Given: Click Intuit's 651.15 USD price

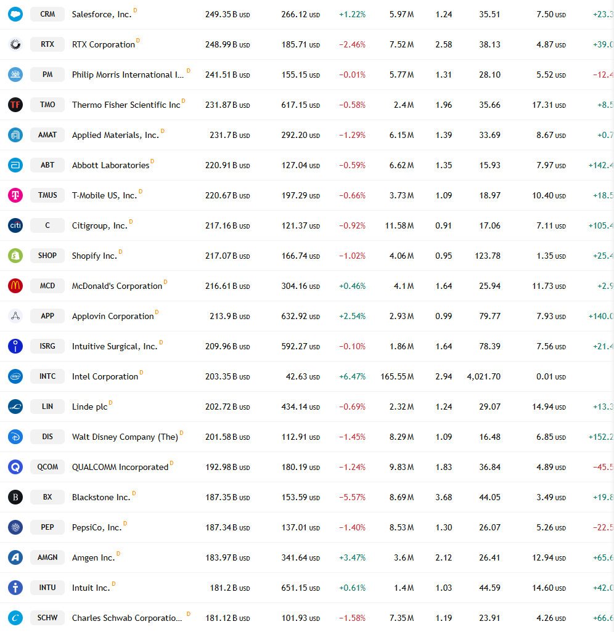Looking at the screenshot, I should tap(301, 588).
